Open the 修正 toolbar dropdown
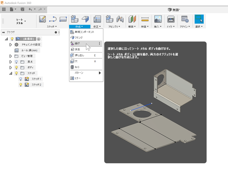The height and width of the screenshot is (187, 228). [97, 27]
